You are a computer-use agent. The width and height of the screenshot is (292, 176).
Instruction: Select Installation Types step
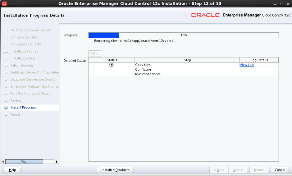[24, 51]
